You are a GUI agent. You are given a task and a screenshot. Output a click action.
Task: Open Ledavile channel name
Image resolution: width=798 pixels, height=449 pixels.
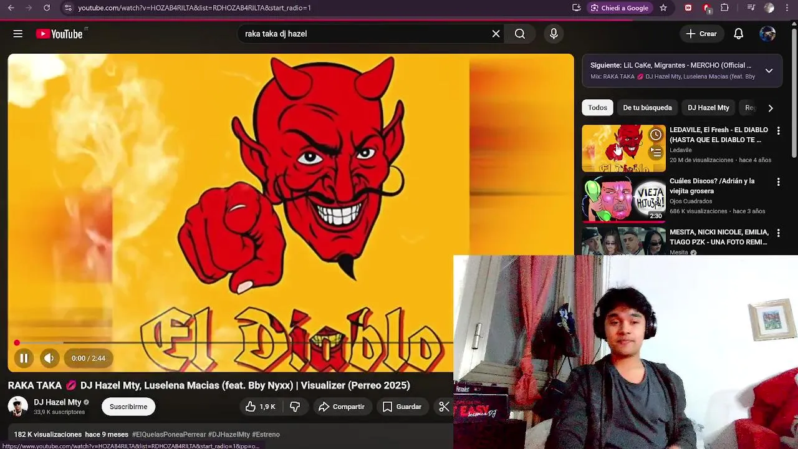tap(681, 150)
